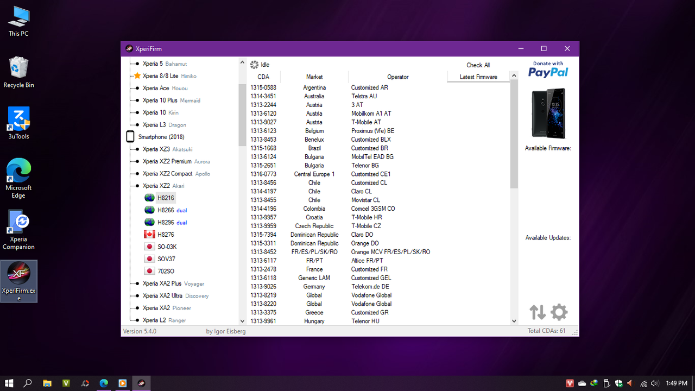Click Microsoft Edge icon in taskbar
Image resolution: width=695 pixels, height=391 pixels.
pos(104,383)
